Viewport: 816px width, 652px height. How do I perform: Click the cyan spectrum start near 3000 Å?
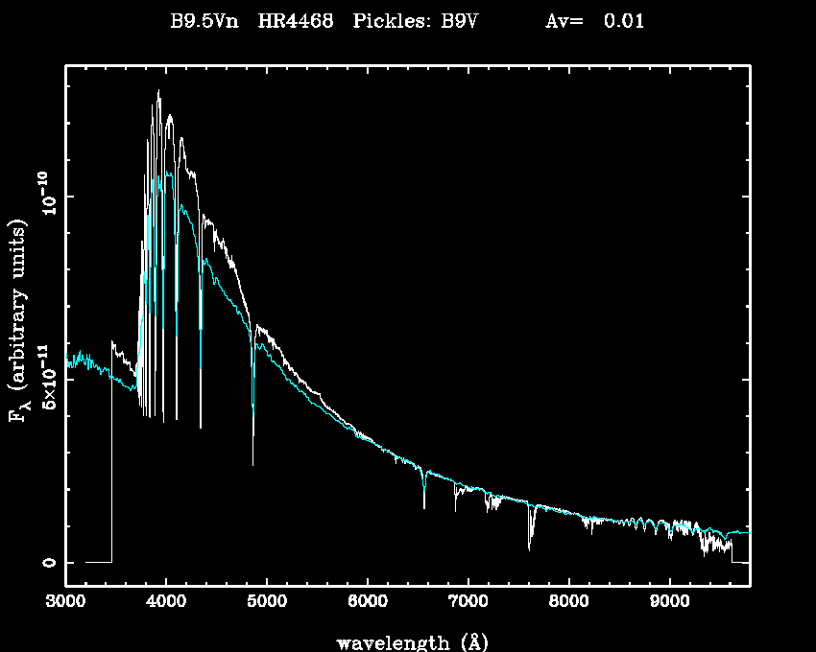tap(69, 361)
